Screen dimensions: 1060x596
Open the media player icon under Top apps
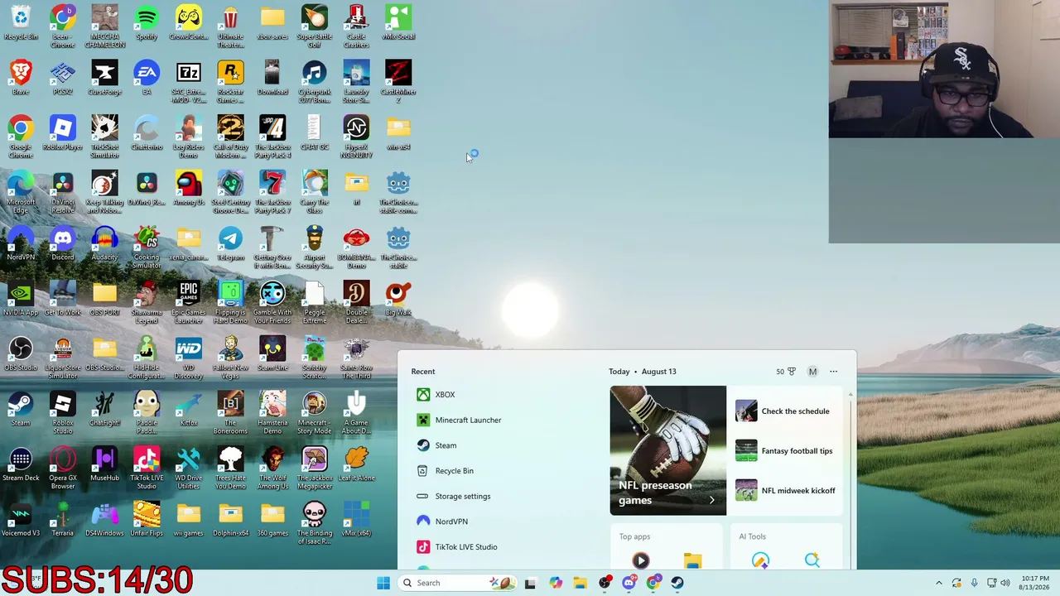point(640,560)
